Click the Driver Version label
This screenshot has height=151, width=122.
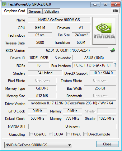tap(15, 104)
